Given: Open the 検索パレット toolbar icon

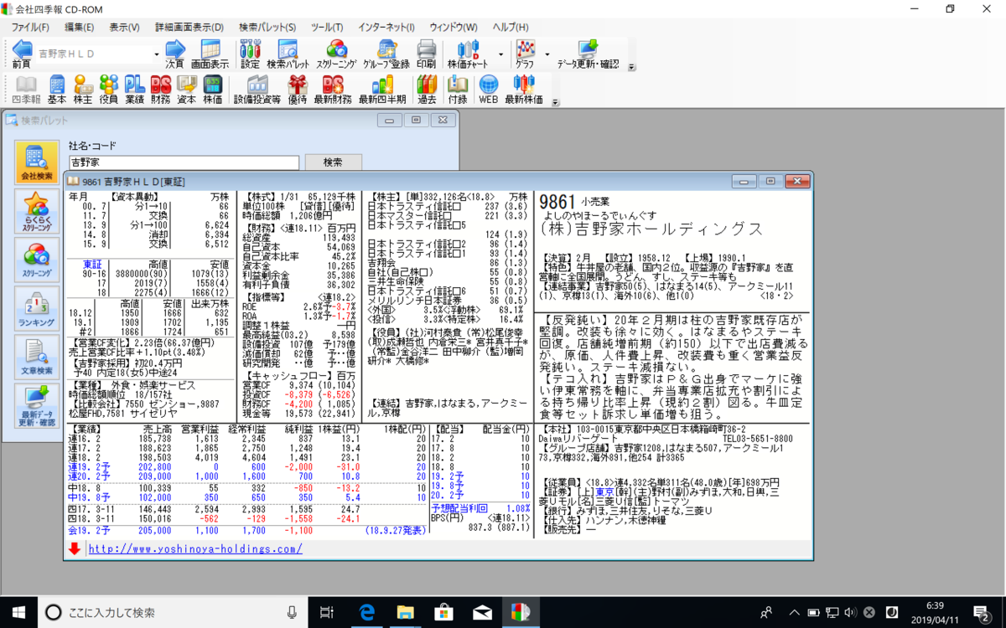Looking at the screenshot, I should 288,54.
